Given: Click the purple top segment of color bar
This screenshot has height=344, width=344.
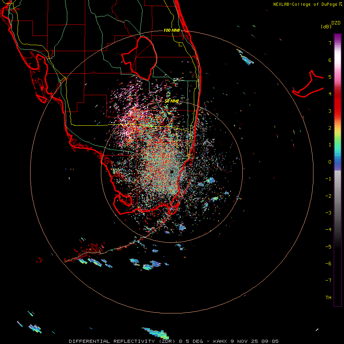Looking at the screenshot, I should click(x=338, y=37).
